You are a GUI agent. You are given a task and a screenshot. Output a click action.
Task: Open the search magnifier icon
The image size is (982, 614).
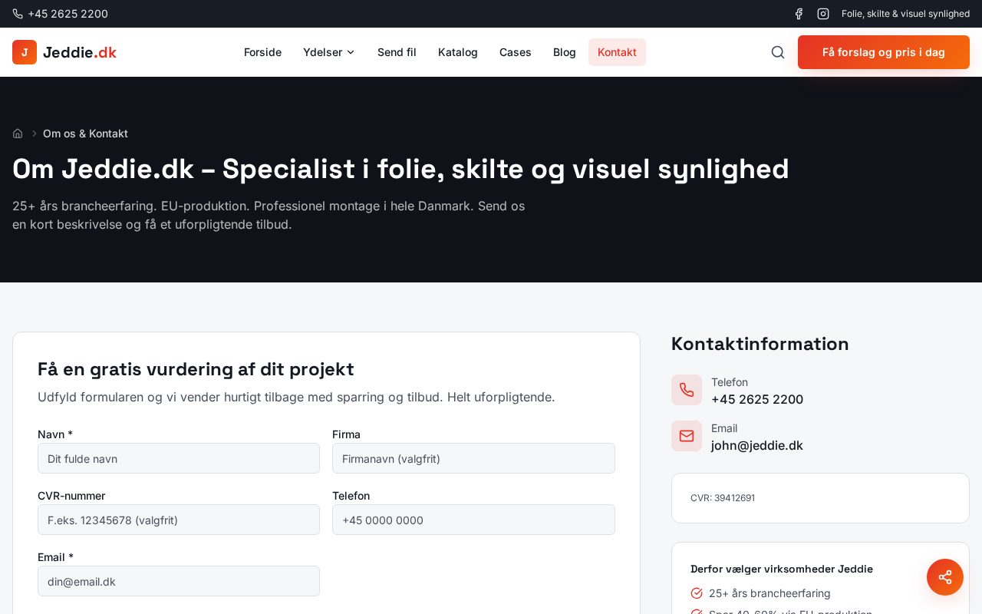click(778, 52)
